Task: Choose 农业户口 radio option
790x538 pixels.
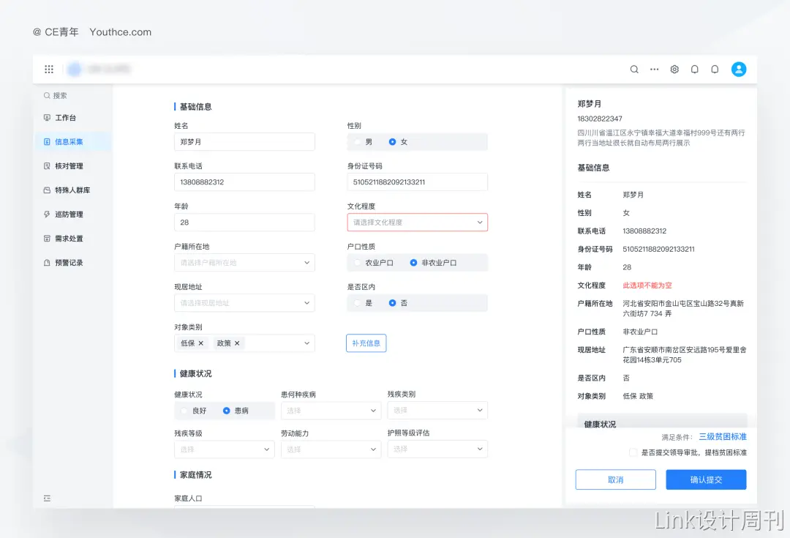Action: pos(357,263)
